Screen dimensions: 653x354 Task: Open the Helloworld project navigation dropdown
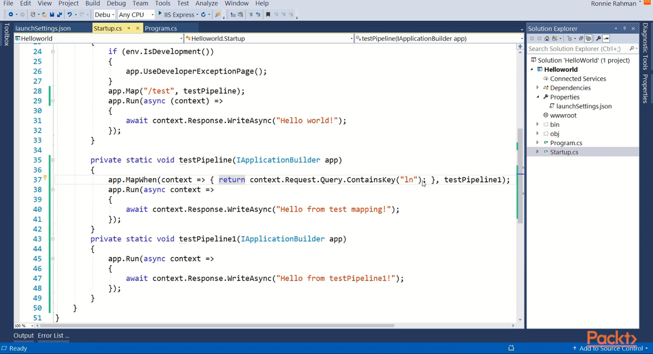(x=99, y=39)
